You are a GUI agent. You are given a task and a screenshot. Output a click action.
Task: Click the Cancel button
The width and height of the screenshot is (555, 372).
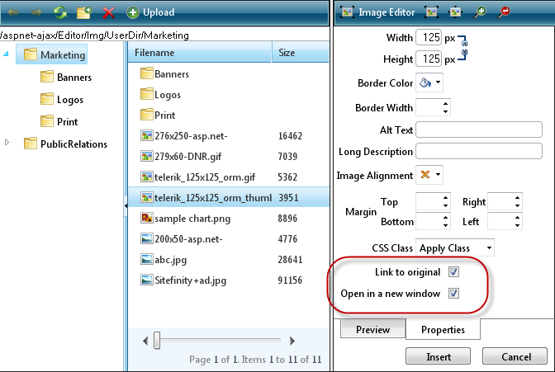pyautogui.click(x=515, y=356)
